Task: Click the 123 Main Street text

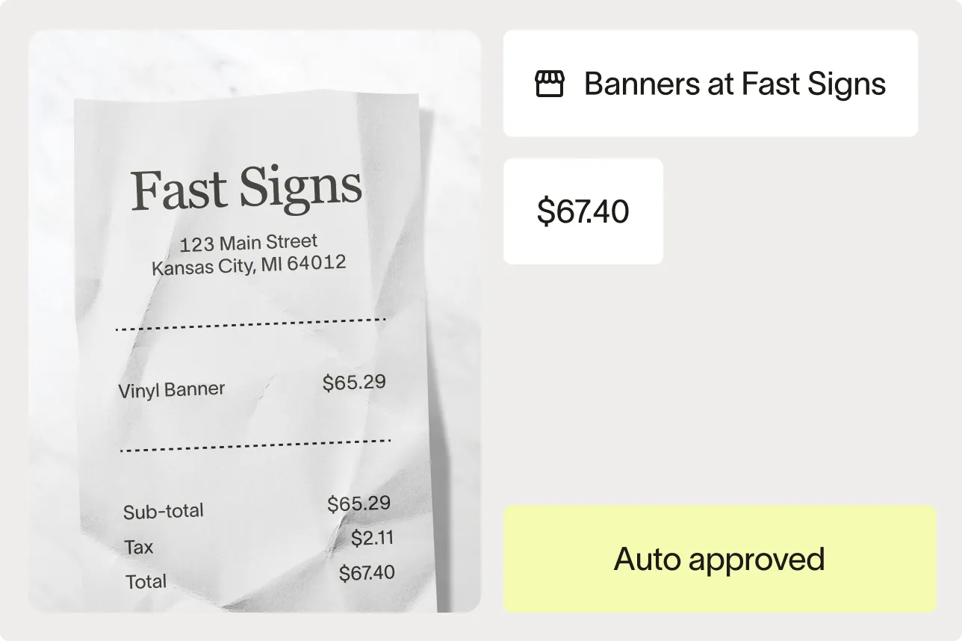Action: [249, 241]
